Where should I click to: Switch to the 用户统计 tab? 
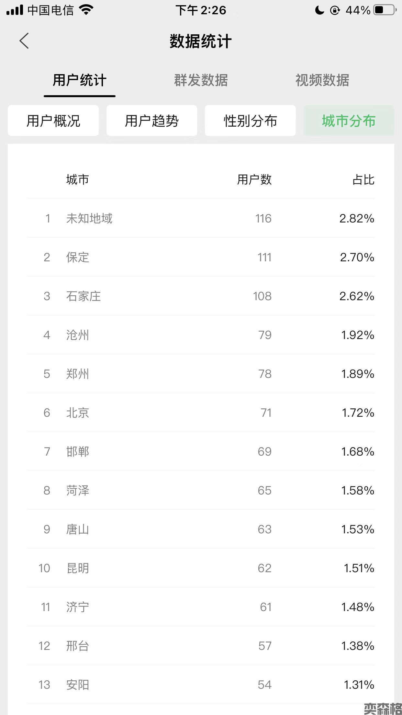click(x=80, y=80)
